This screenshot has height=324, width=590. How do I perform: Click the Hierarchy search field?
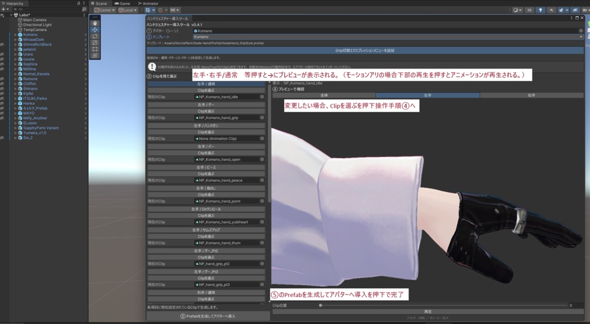click(47, 9)
